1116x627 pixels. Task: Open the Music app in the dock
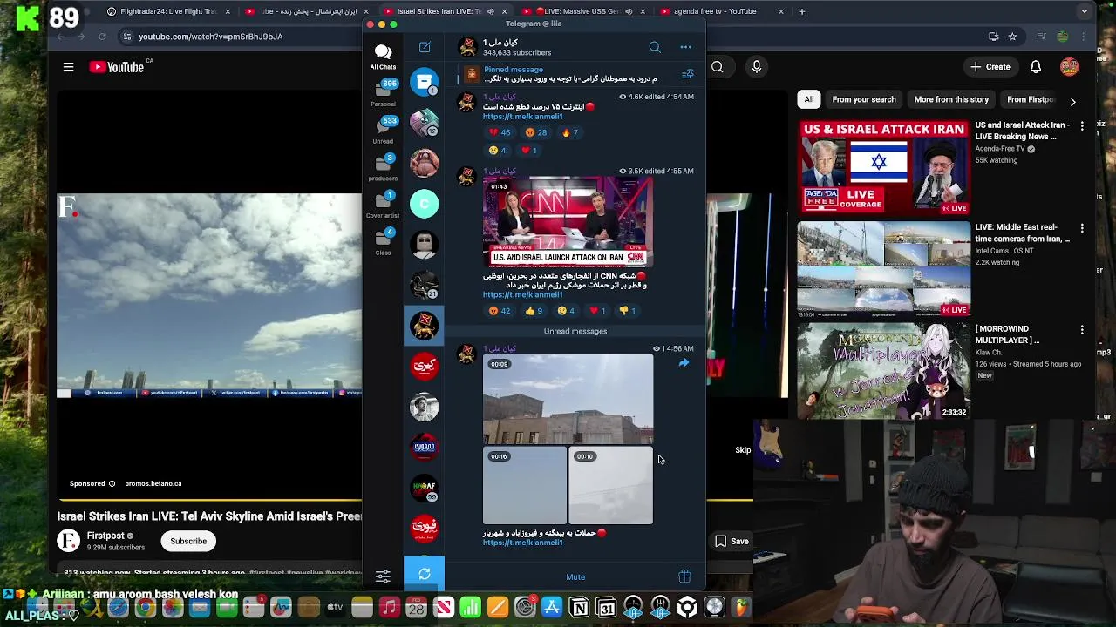pos(390,607)
